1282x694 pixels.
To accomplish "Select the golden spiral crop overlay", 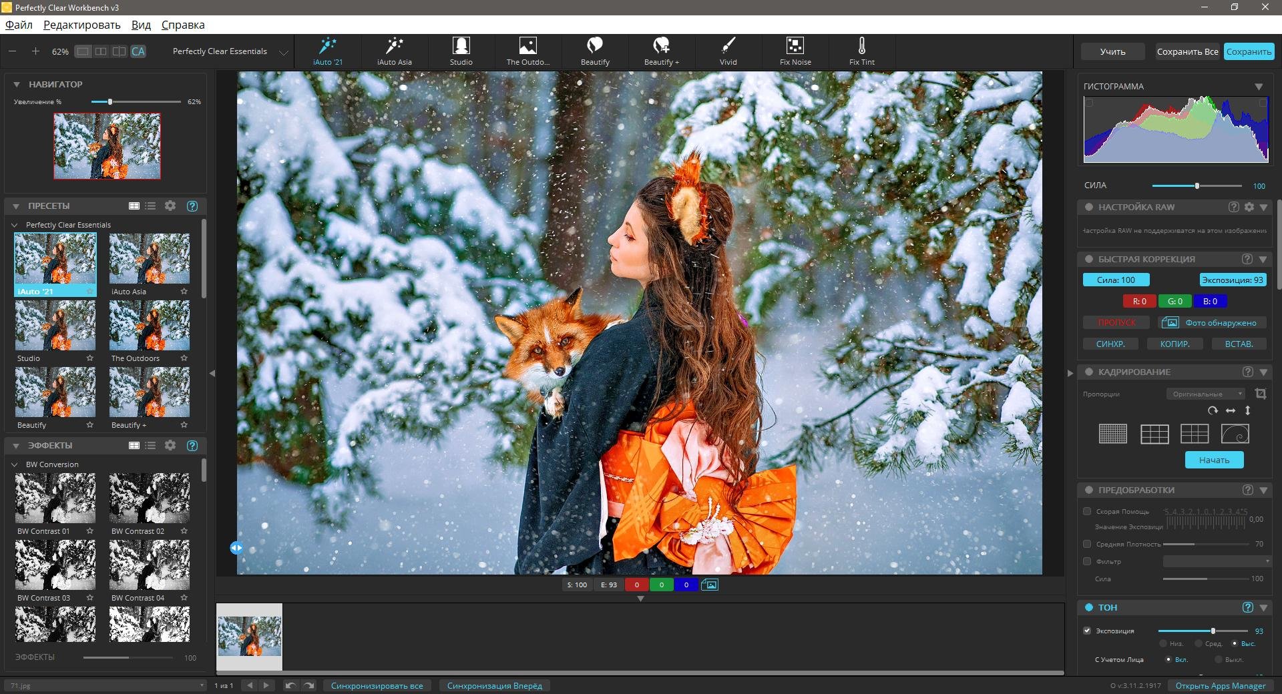I will pyautogui.click(x=1235, y=434).
